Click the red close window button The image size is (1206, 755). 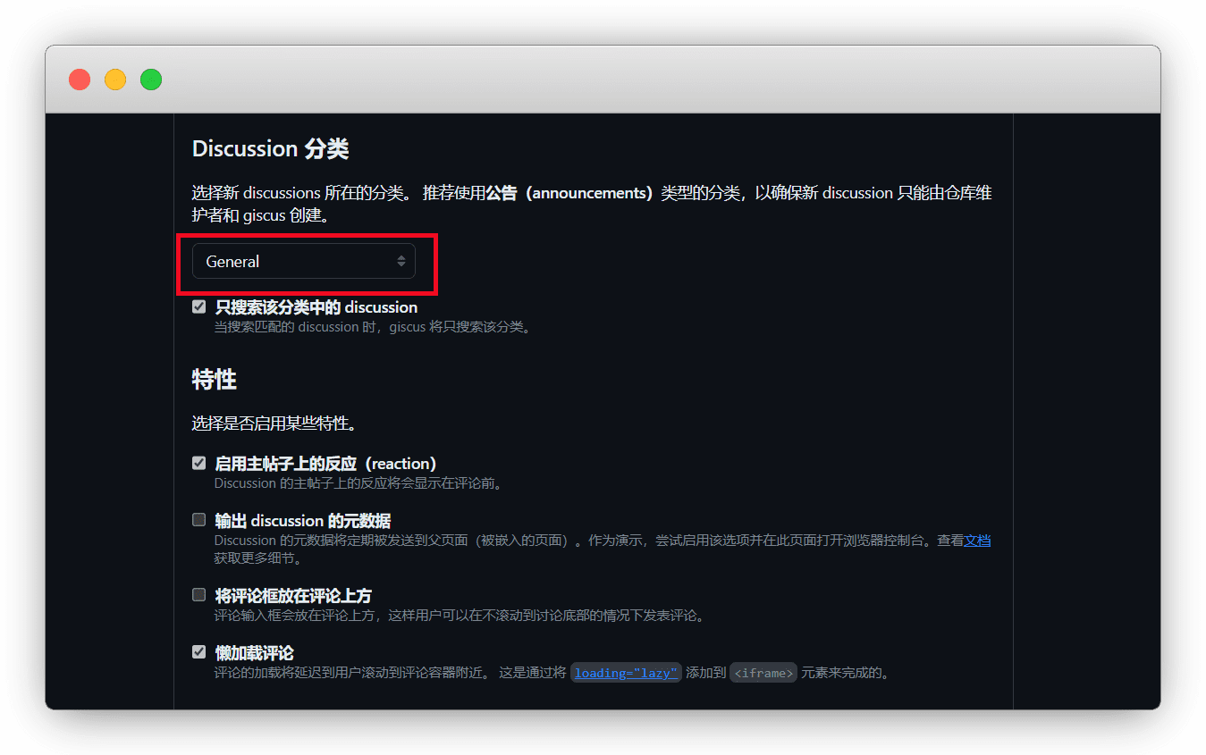[x=80, y=80]
